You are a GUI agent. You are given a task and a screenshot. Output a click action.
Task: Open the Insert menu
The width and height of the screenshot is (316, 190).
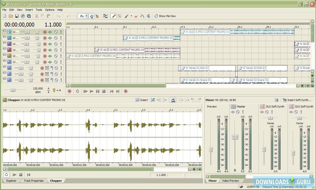(x=29, y=10)
